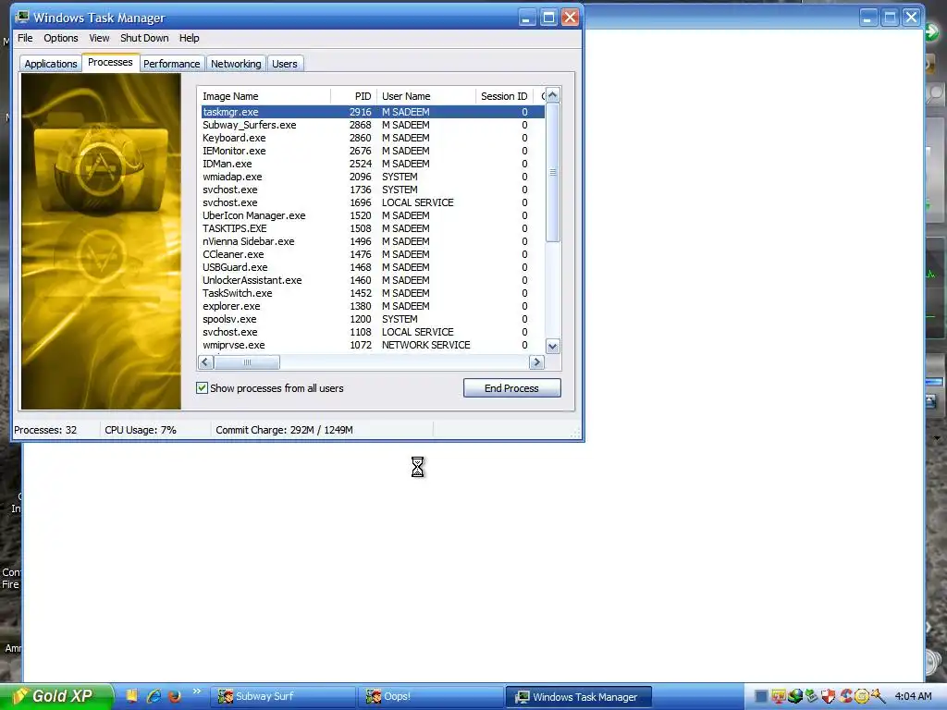
Task: Close the Windows Task Manager window
Action: pyautogui.click(x=570, y=18)
